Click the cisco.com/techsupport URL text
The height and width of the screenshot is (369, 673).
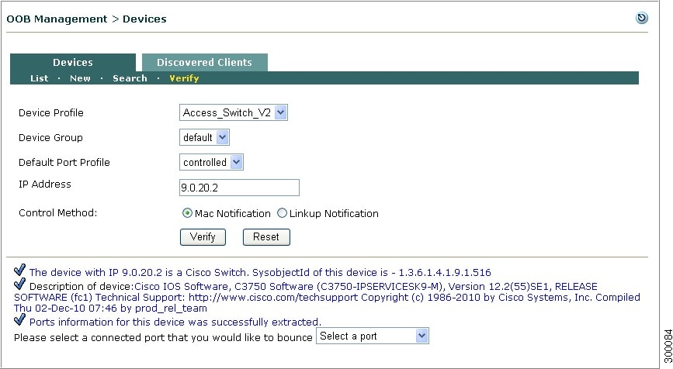click(273, 298)
